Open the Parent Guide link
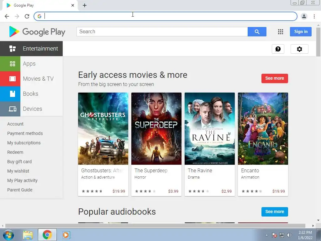321x241 pixels. tap(20, 190)
